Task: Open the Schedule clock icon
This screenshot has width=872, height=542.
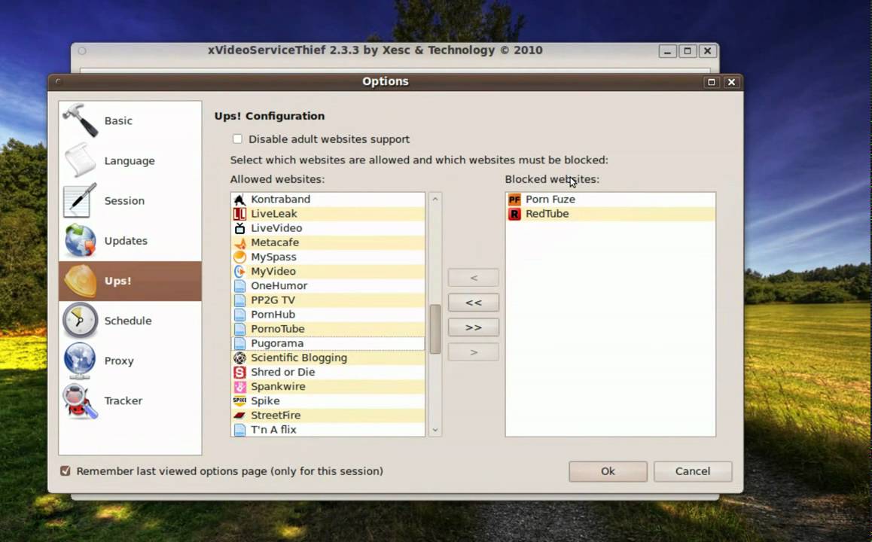Action: click(x=80, y=321)
